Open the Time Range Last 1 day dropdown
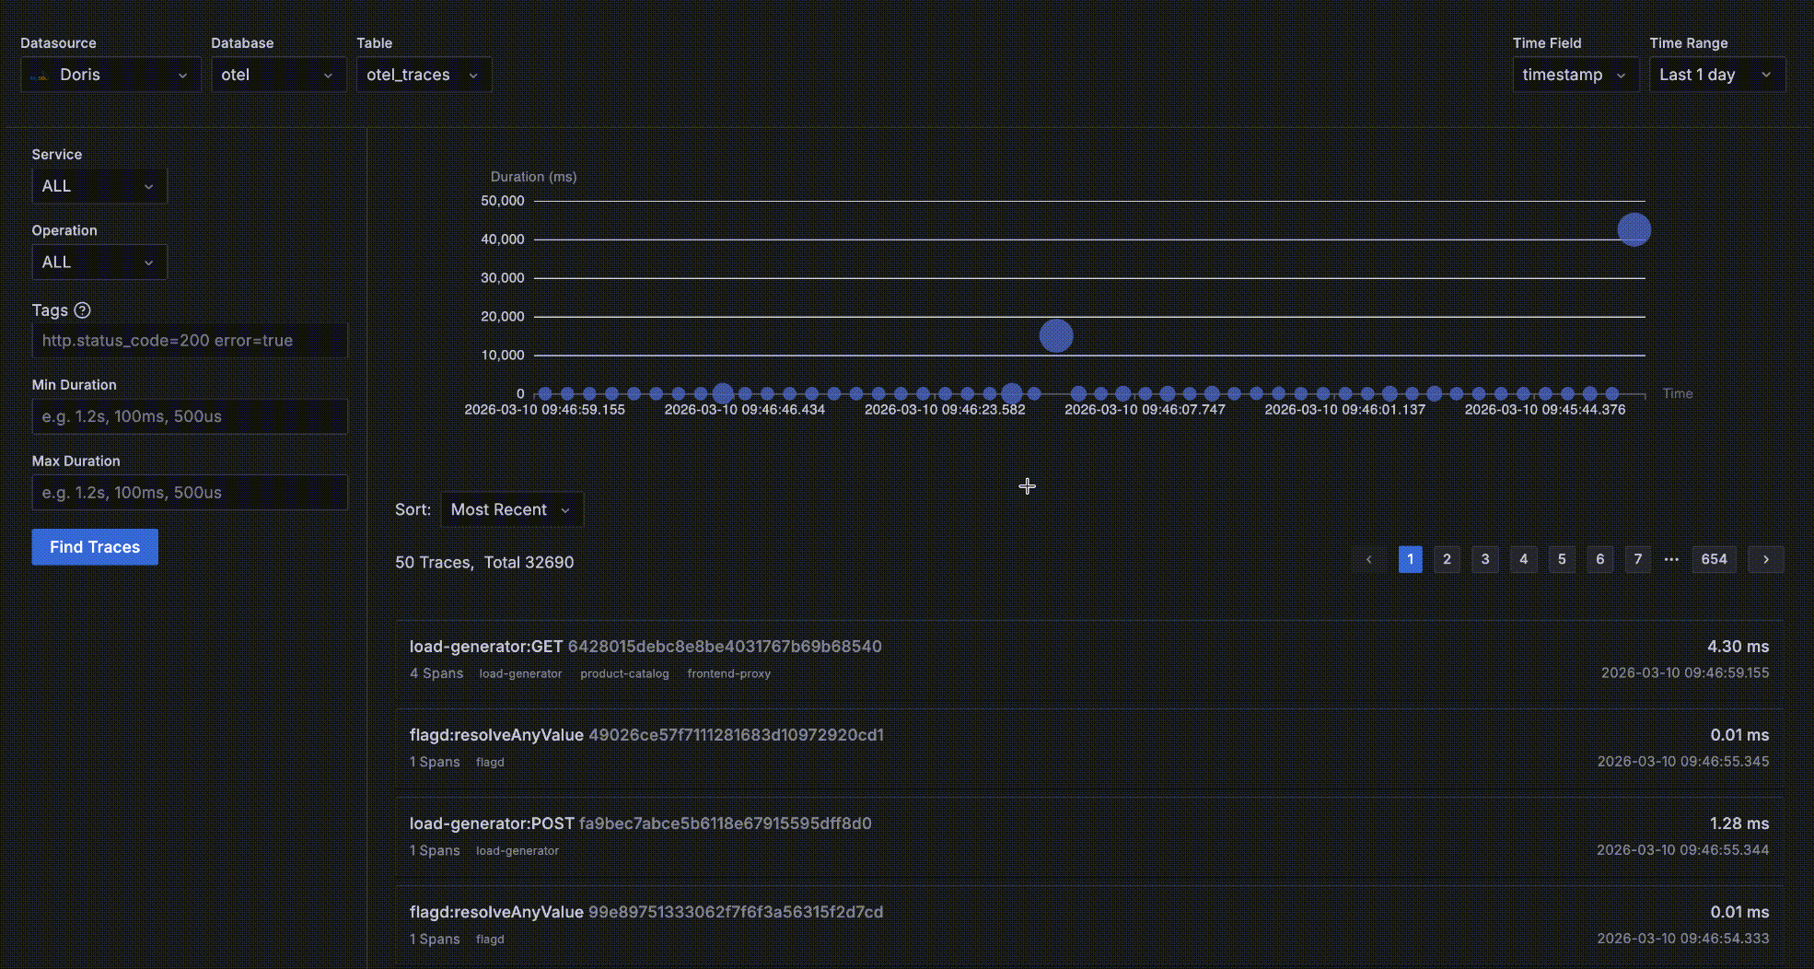This screenshot has width=1814, height=969. click(x=1717, y=75)
